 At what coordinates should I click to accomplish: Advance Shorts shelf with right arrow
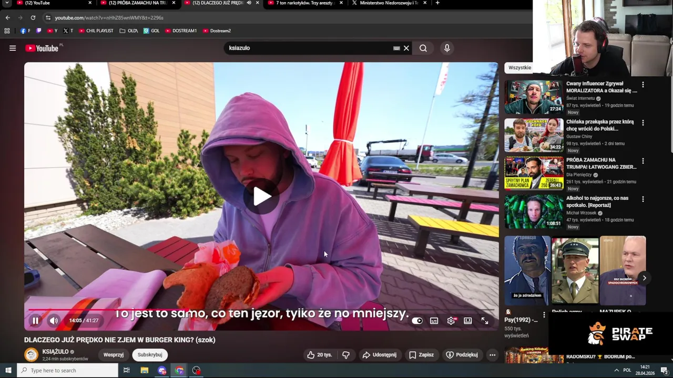click(644, 278)
